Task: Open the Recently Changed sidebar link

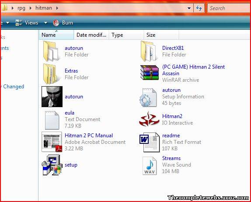Action: (x=12, y=87)
